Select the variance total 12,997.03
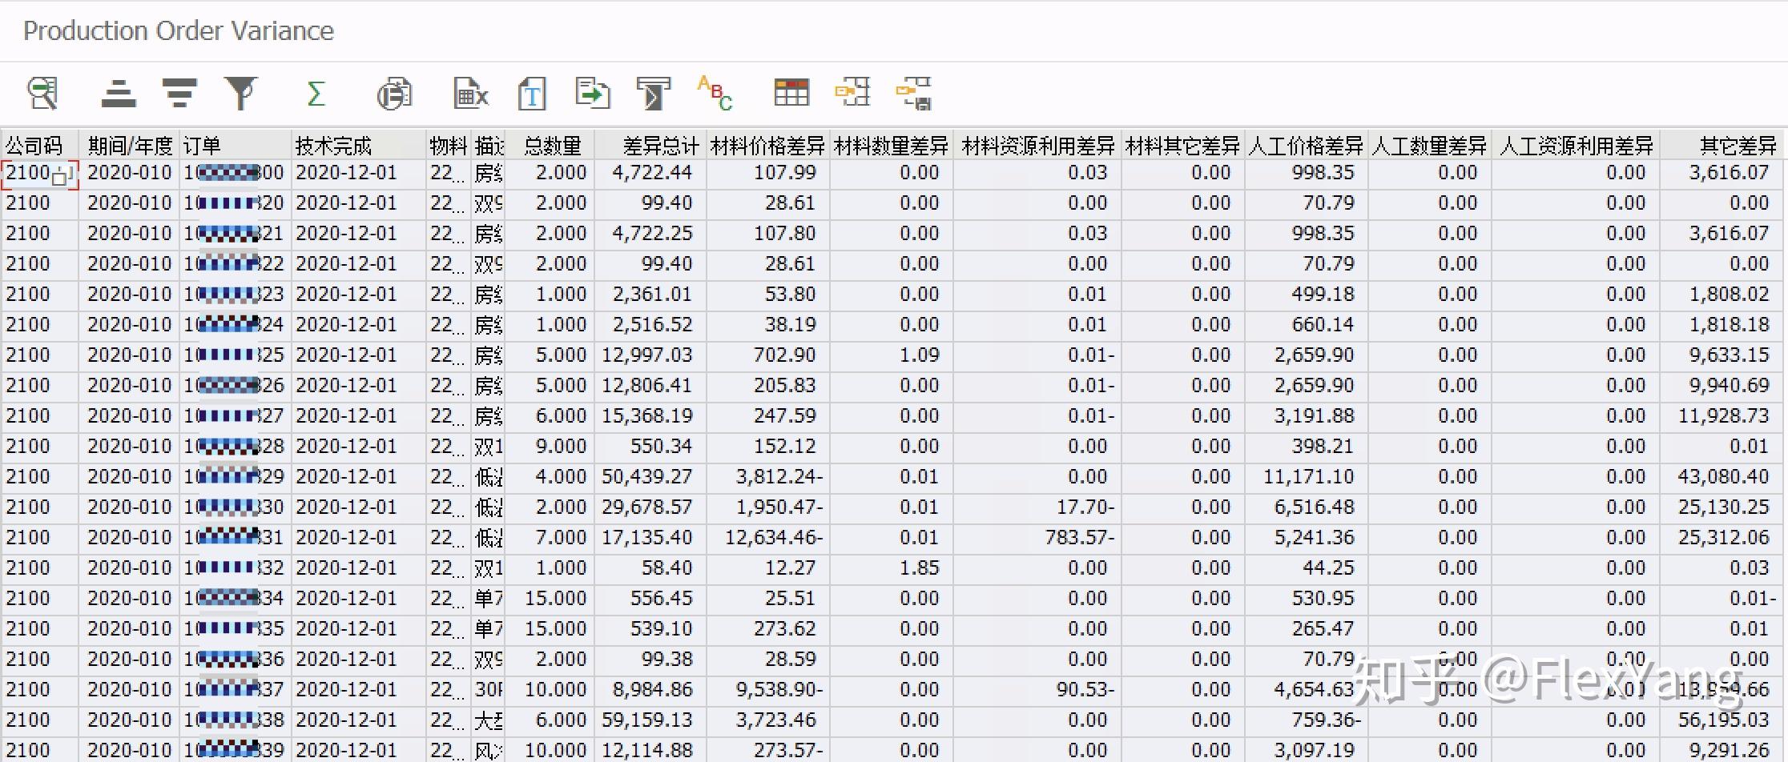1788x762 pixels. 650,355
